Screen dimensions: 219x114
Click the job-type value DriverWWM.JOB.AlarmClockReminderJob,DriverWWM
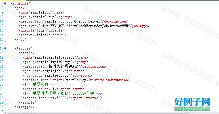[x=83, y=26]
